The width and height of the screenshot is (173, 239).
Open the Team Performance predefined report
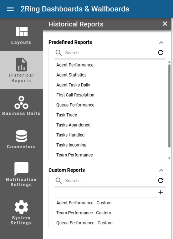coord(75,155)
